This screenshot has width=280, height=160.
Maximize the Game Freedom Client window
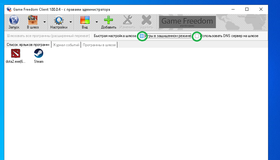tap(247, 9)
